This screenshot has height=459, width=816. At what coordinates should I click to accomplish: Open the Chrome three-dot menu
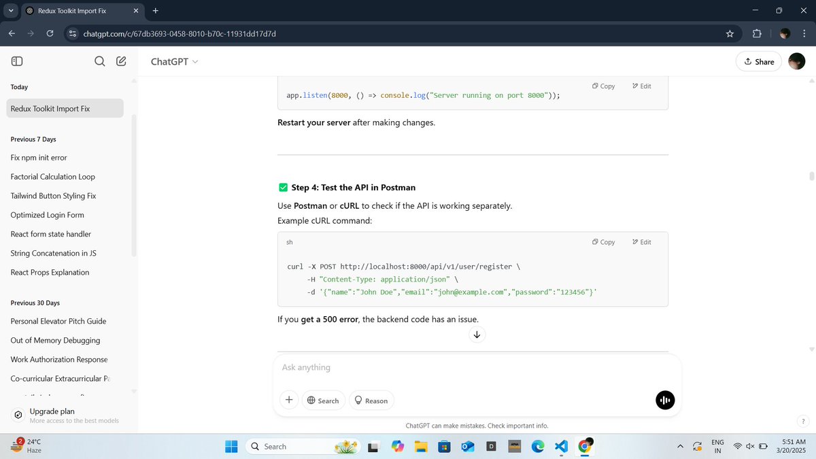click(804, 33)
